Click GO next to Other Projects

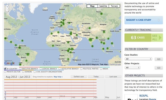[x=159, y=68]
